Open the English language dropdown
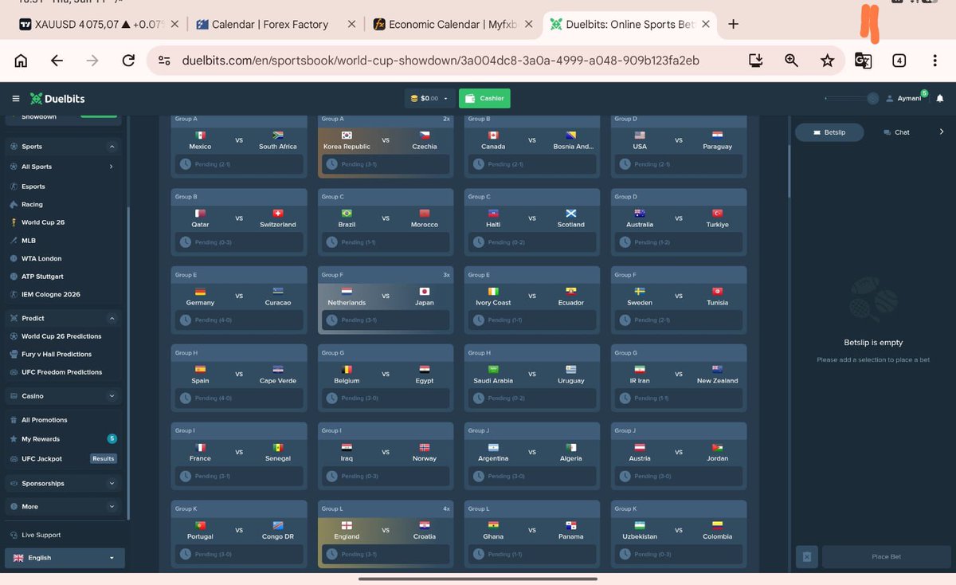Viewport: 956px width, 585px height. 65,558
